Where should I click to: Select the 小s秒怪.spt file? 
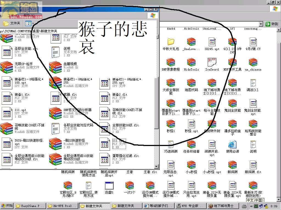coord(212,167)
